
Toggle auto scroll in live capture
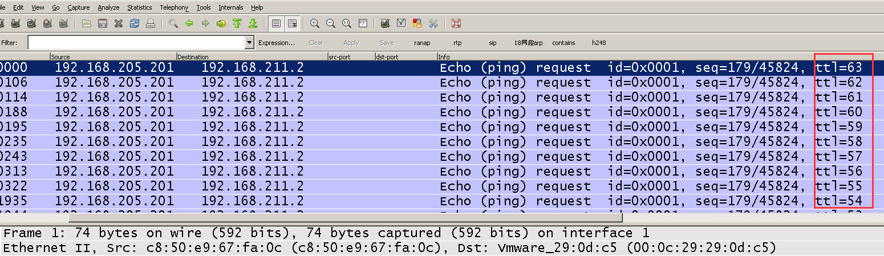point(292,23)
